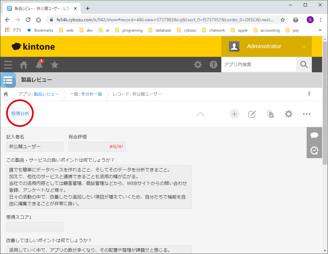Click the empty 感情スコア1 field
The width and height of the screenshot is (328, 254).
[35, 227]
